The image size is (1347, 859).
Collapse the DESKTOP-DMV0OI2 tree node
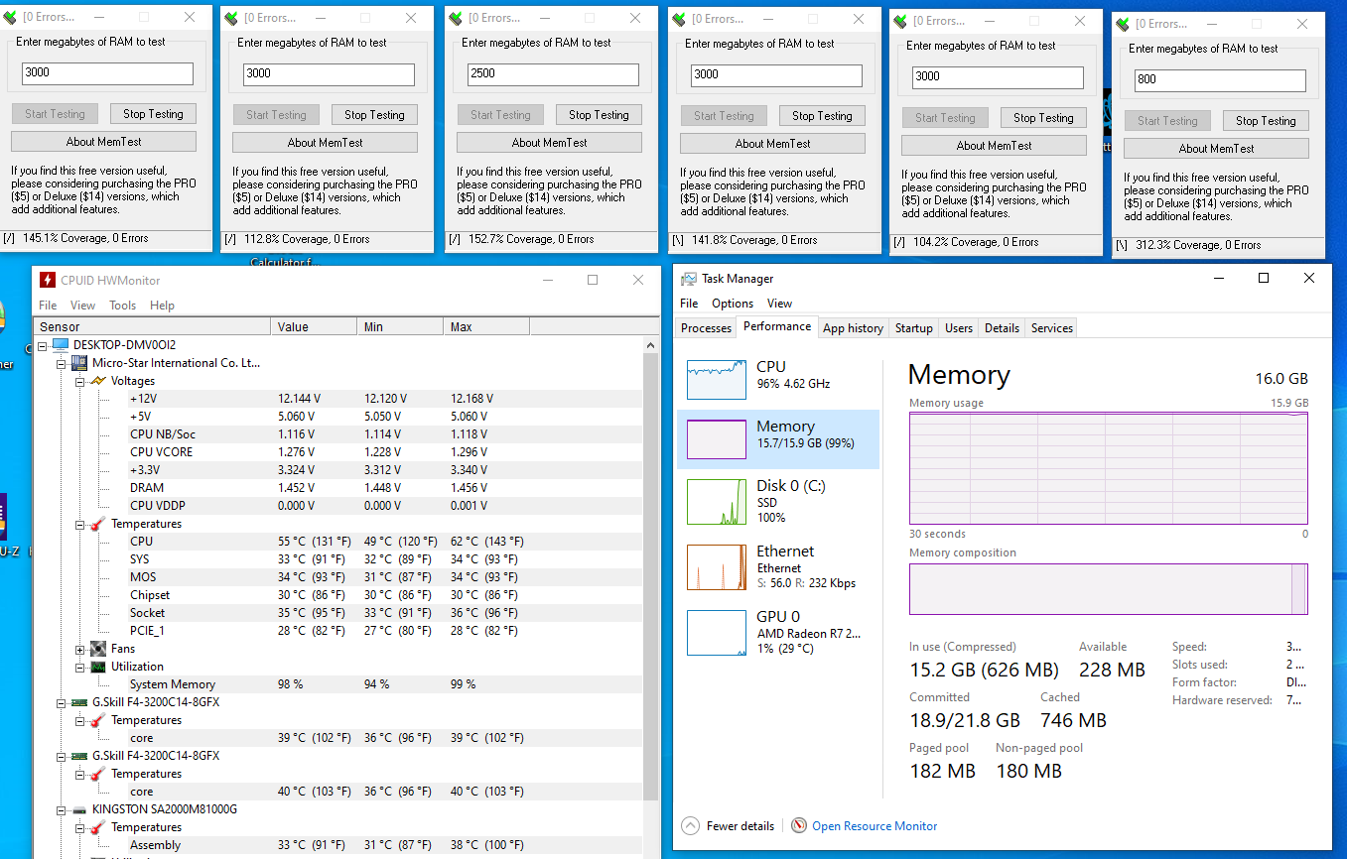coord(43,345)
